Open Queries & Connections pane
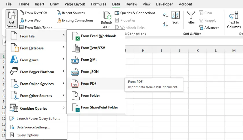 click(x=135, y=13)
